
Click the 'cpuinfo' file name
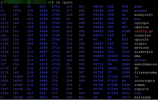coord(141,39)
